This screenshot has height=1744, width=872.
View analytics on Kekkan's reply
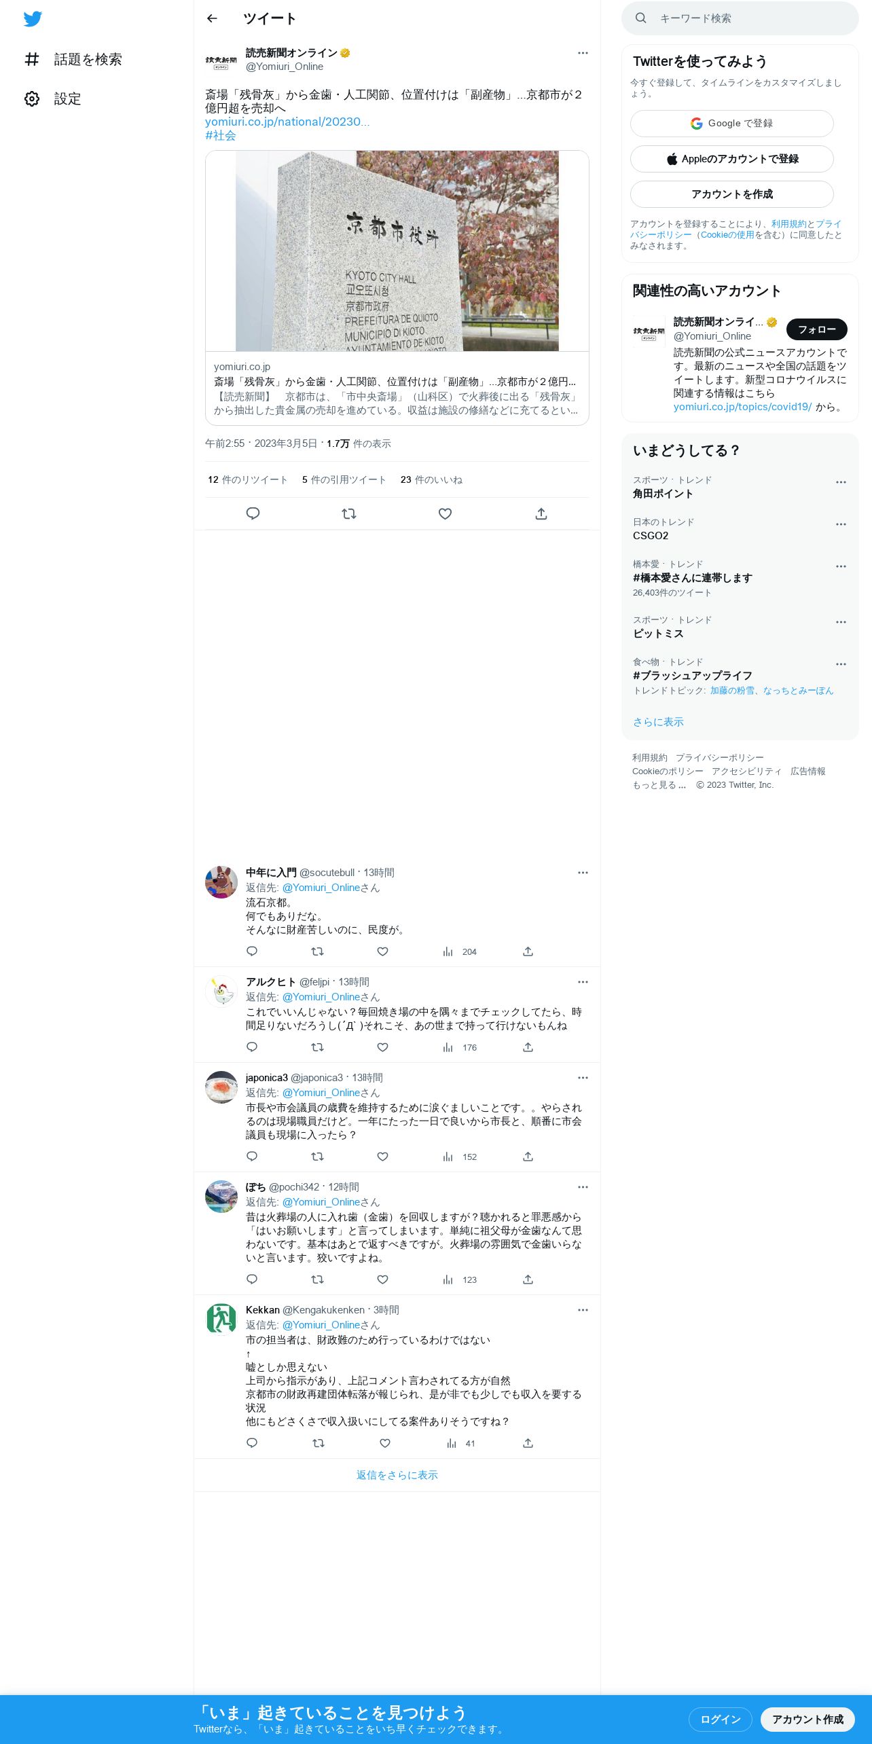pyautogui.click(x=460, y=1443)
